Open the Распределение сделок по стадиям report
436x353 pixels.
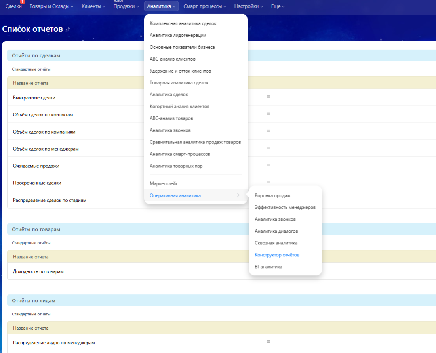[50, 200]
